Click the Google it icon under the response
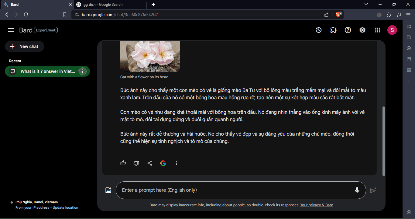This screenshot has height=219, width=415. (163, 163)
